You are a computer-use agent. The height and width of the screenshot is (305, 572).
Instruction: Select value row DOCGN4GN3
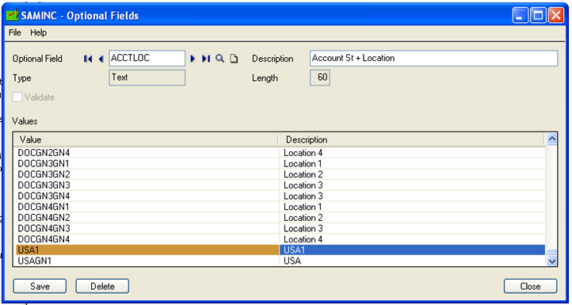(147, 229)
